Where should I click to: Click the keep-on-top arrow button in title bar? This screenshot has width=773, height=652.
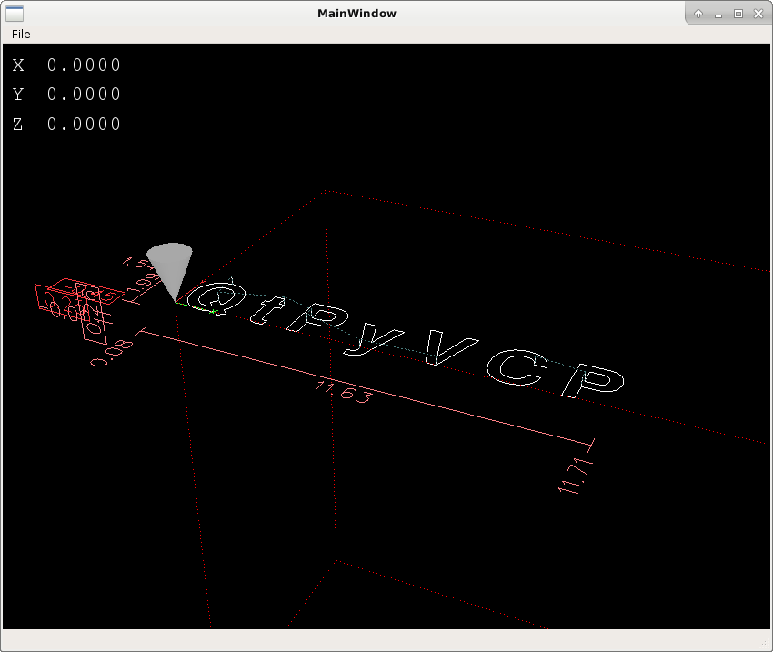(698, 14)
